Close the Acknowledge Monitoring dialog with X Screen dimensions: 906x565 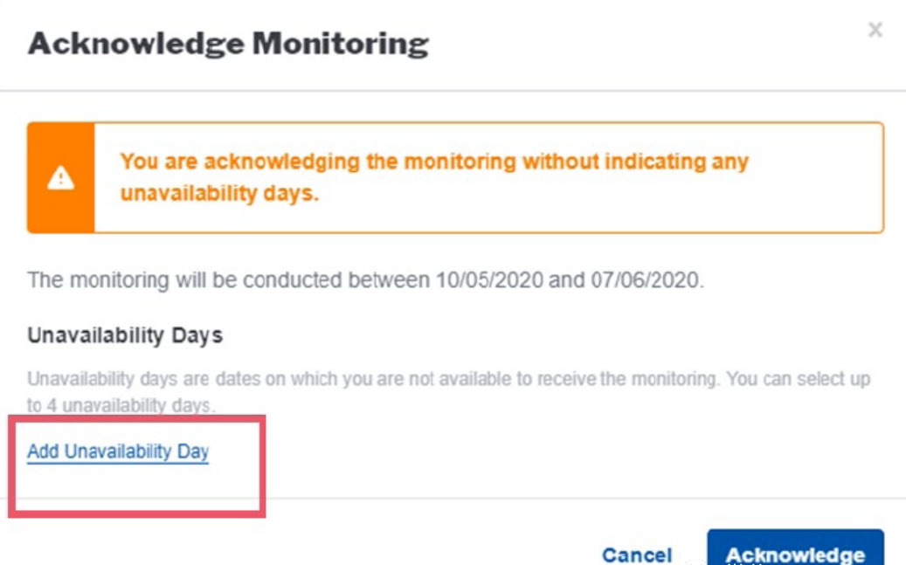(875, 31)
